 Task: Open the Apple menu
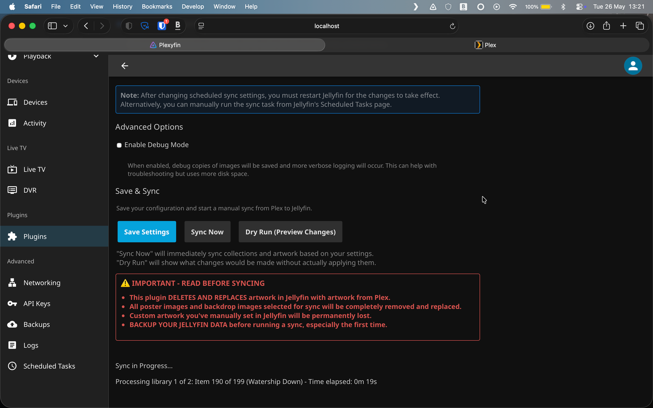tap(12, 7)
